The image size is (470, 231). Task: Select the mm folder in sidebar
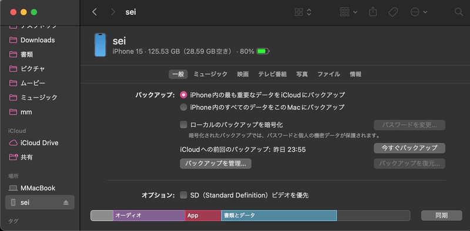40,112
